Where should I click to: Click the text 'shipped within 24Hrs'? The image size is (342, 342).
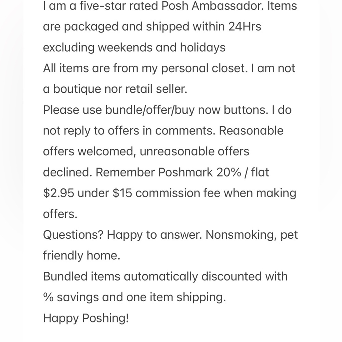(x=203, y=27)
